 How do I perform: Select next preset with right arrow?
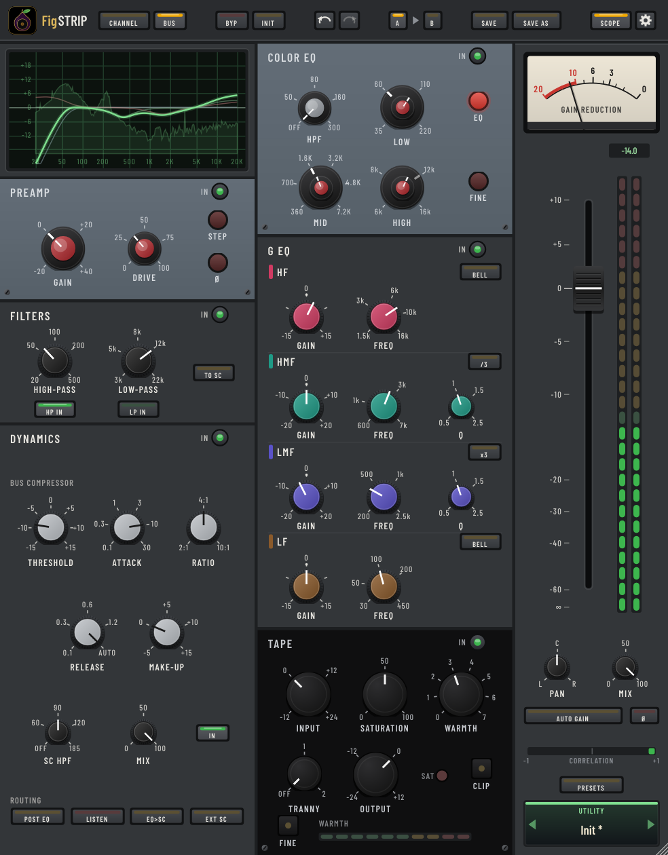[650, 824]
